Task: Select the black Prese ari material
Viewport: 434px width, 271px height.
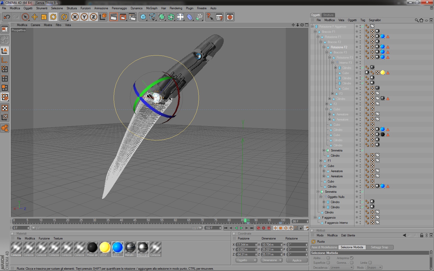Action: click(92, 249)
